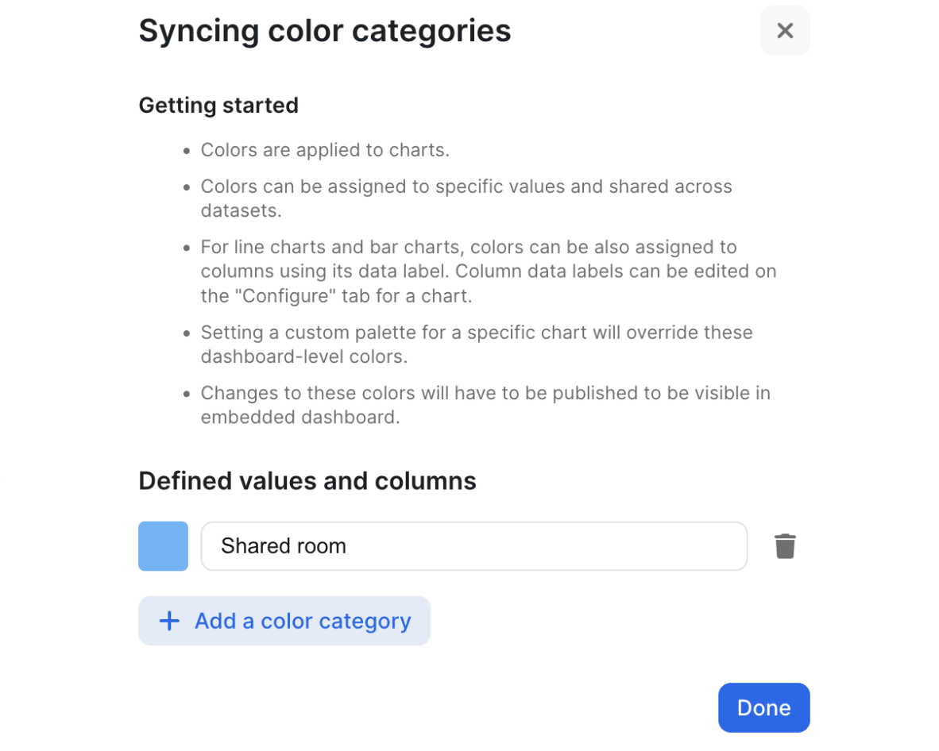This screenshot has width=939, height=751.
Task: Select Done to finish syncing colors
Action: tap(763, 707)
